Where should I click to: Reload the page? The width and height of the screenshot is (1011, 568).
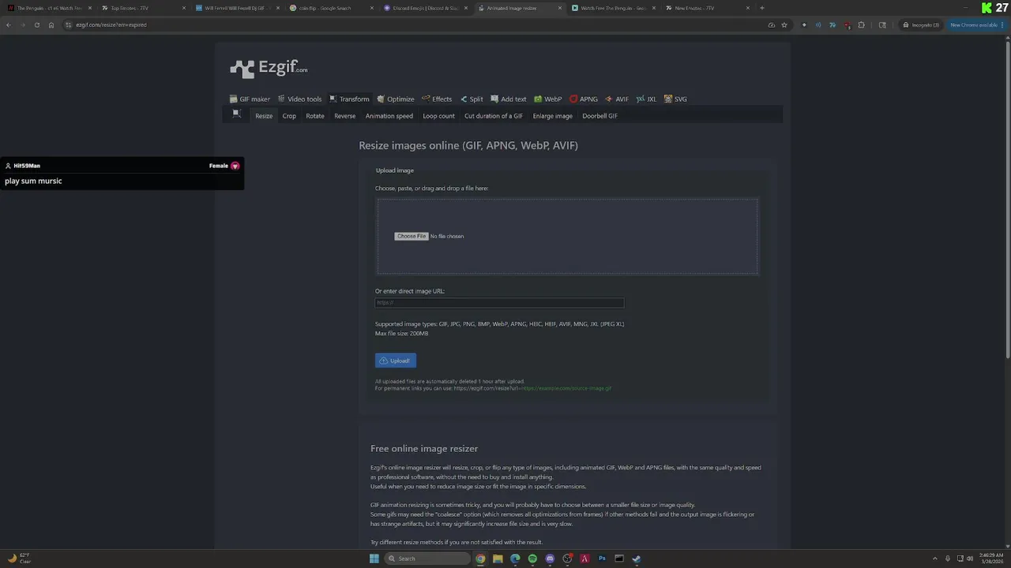pos(36,25)
